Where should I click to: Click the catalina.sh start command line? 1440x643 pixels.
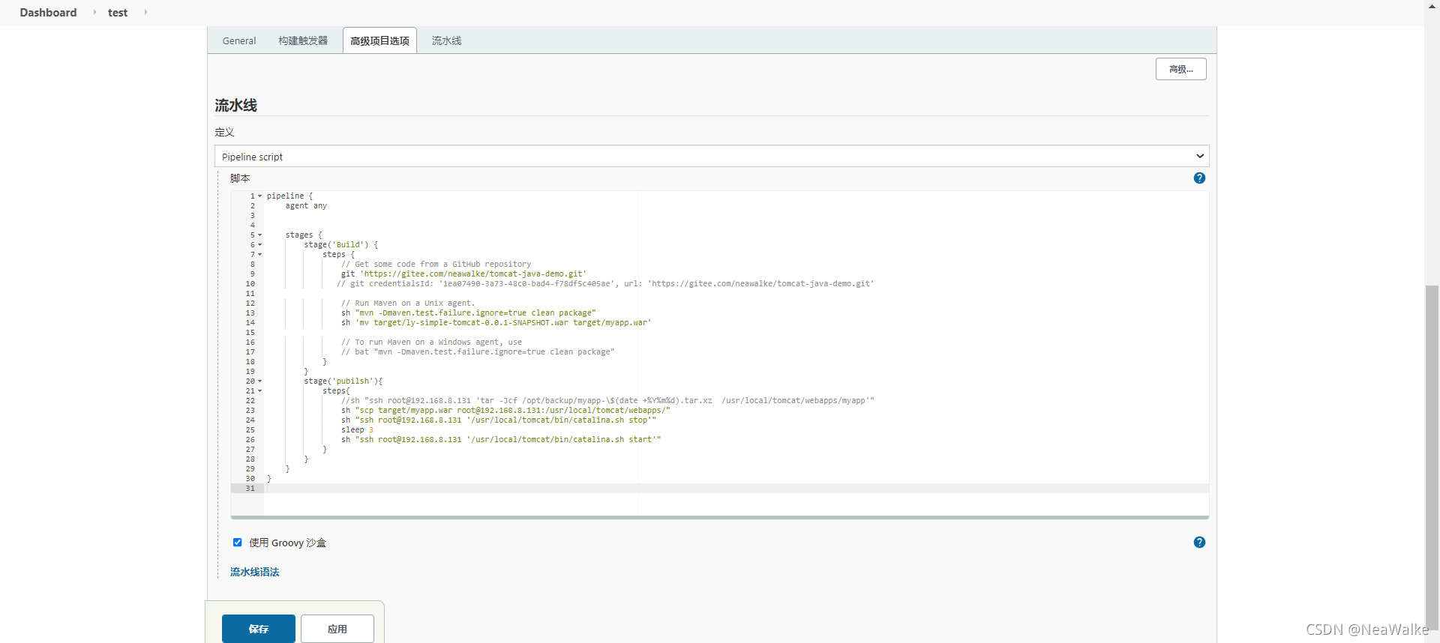tap(501, 440)
